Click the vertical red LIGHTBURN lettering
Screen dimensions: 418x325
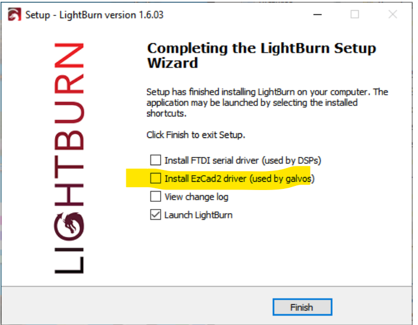[69, 158]
